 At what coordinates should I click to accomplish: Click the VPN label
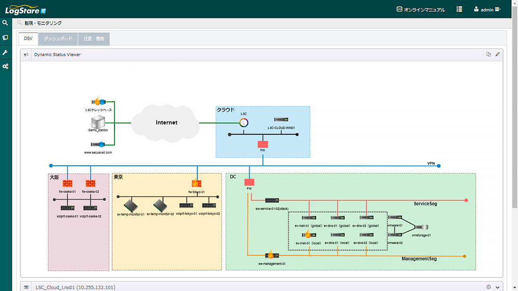pos(431,163)
